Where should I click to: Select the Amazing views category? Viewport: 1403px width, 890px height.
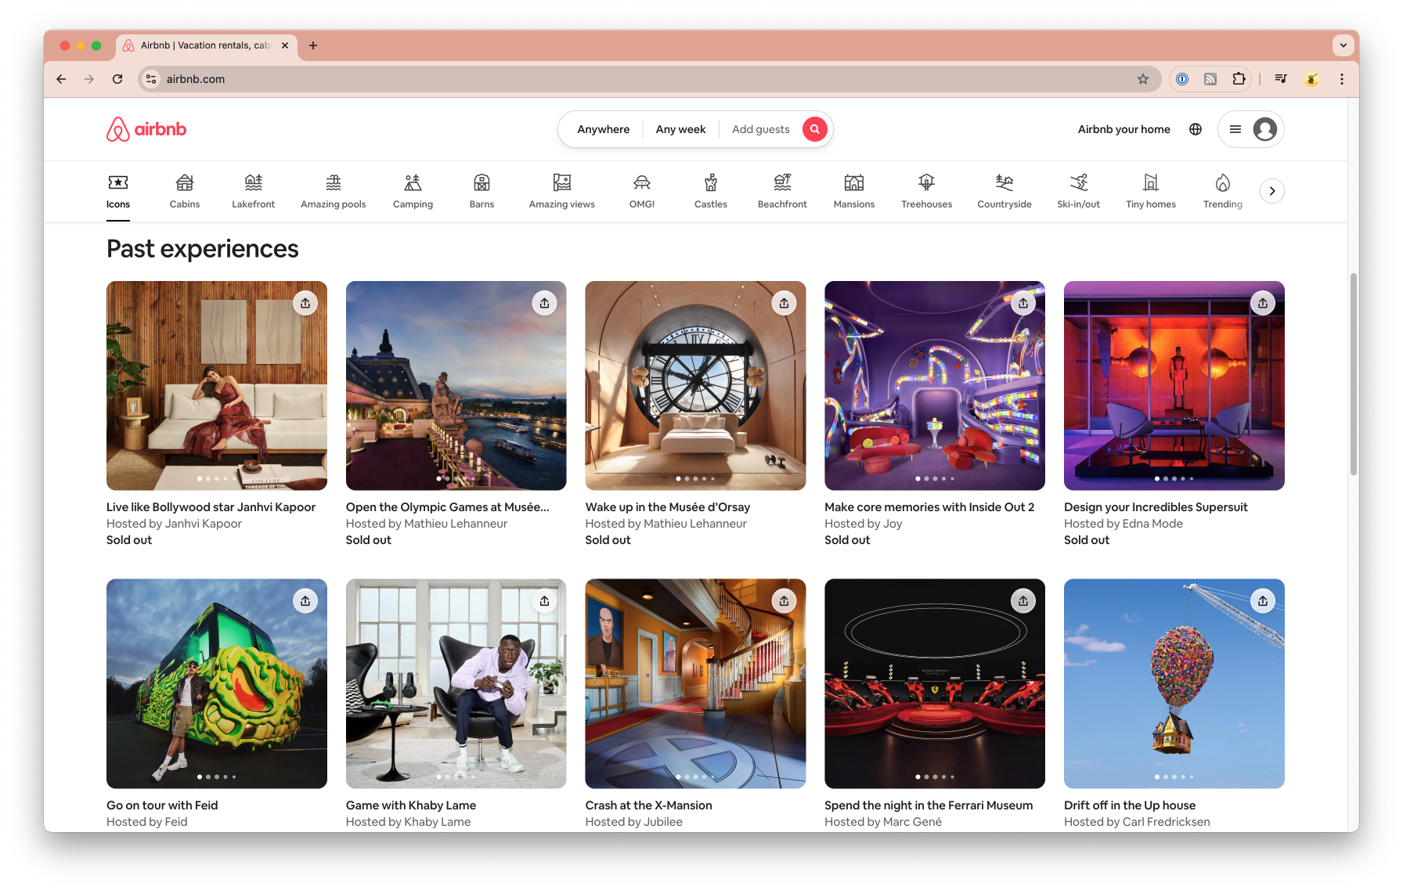click(x=562, y=192)
